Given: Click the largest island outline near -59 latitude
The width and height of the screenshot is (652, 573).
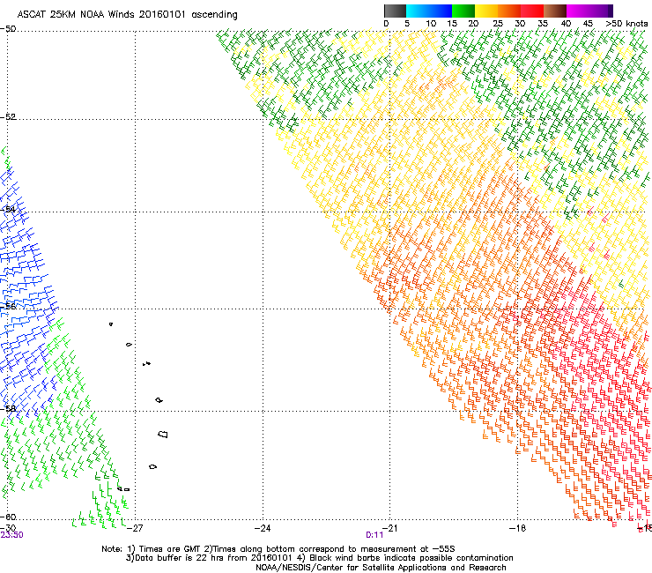Looking at the screenshot, I should 163,435.
